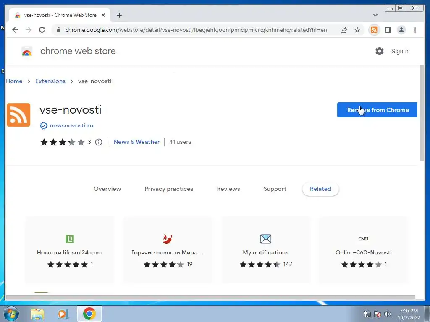
Task: Open the My notifications extension card
Action: 266,250
